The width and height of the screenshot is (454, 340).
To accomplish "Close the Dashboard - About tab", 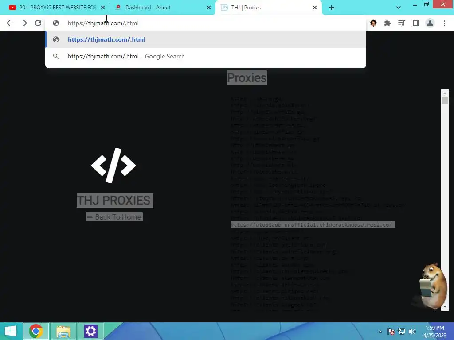I will click(209, 8).
